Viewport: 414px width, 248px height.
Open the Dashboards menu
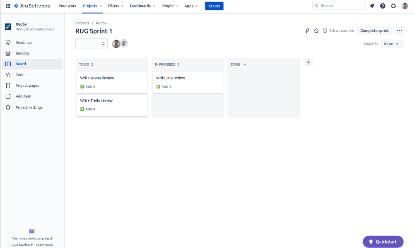(142, 6)
